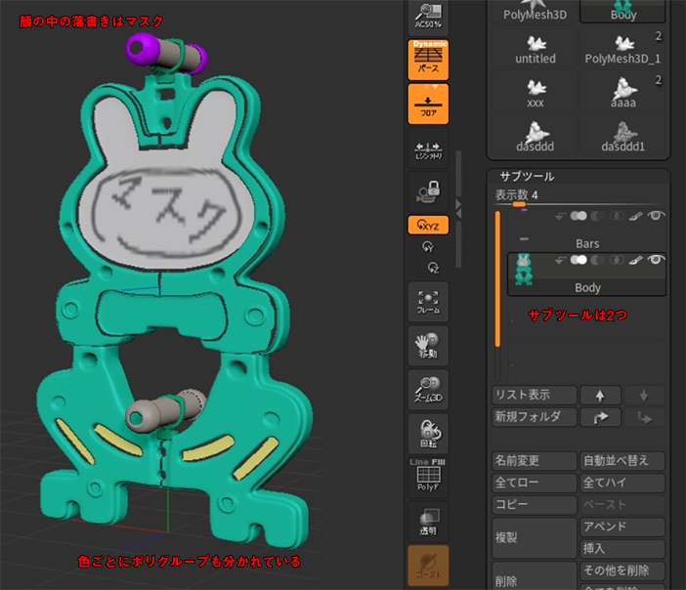Click the Frame (フレーム) icon
Viewport: 686px width, 590px height.
click(x=428, y=302)
